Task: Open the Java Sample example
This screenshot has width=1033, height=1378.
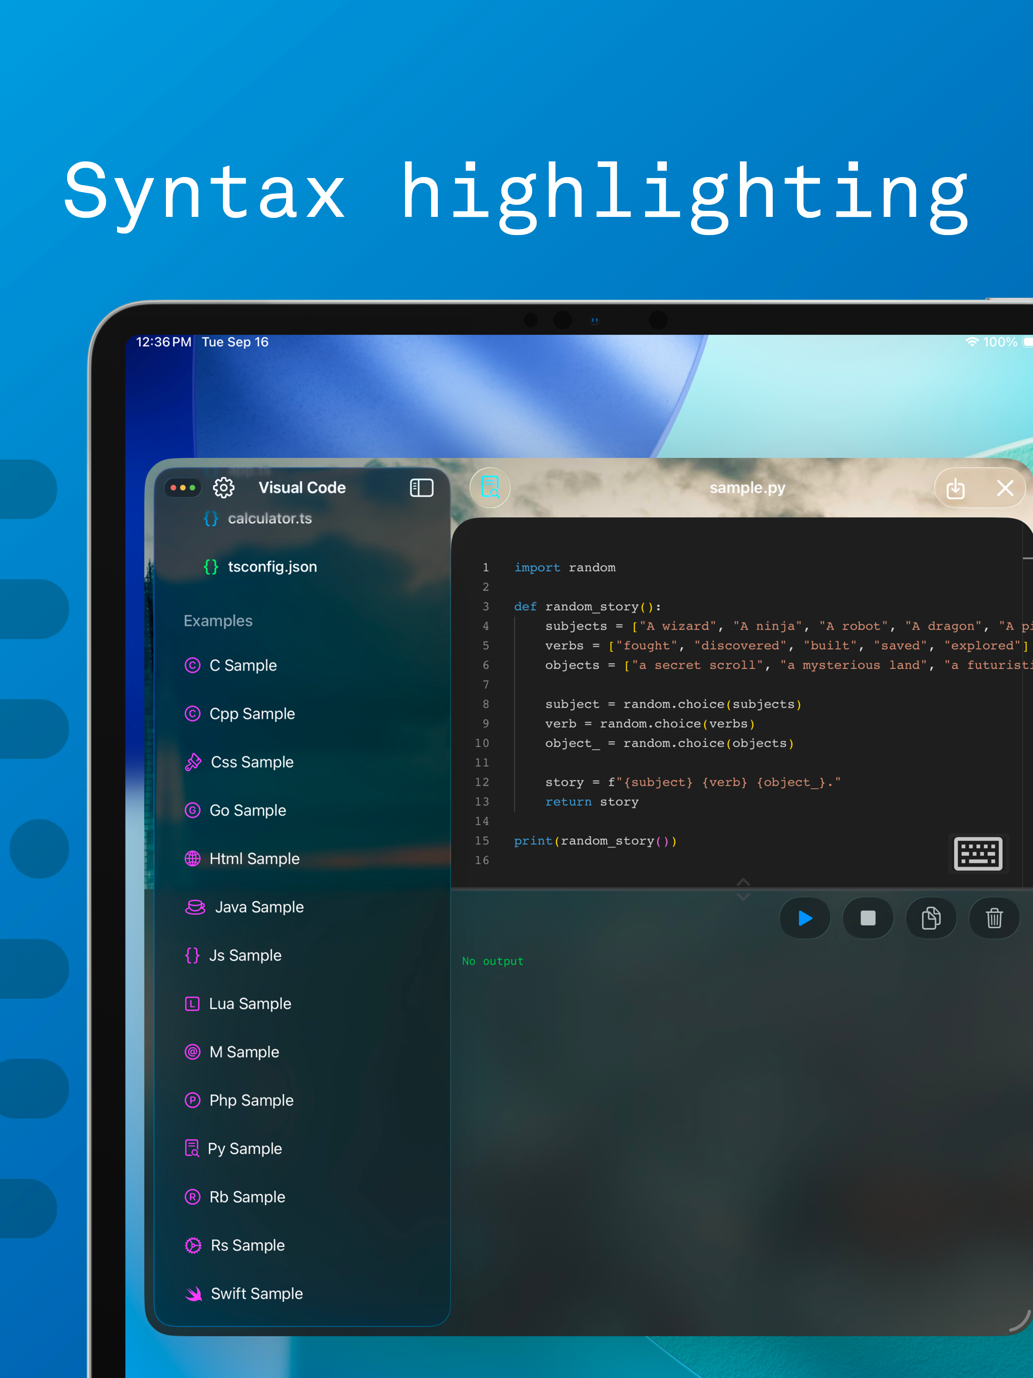Action: click(259, 907)
